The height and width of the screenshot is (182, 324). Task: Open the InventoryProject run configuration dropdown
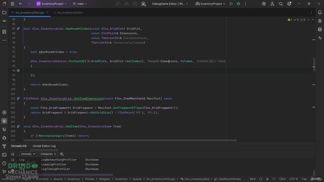point(211,4)
